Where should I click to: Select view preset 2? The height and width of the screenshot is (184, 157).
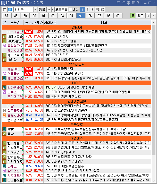click(x=87, y=10)
